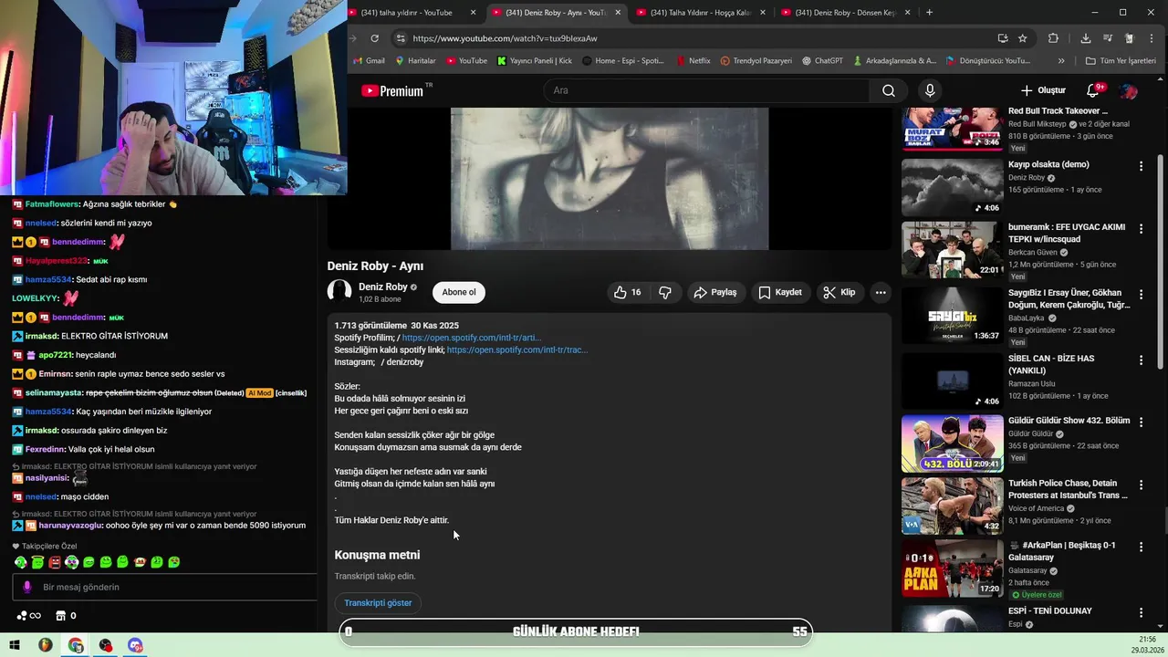
Task: Open site information icon in address bar
Action: (x=400, y=38)
